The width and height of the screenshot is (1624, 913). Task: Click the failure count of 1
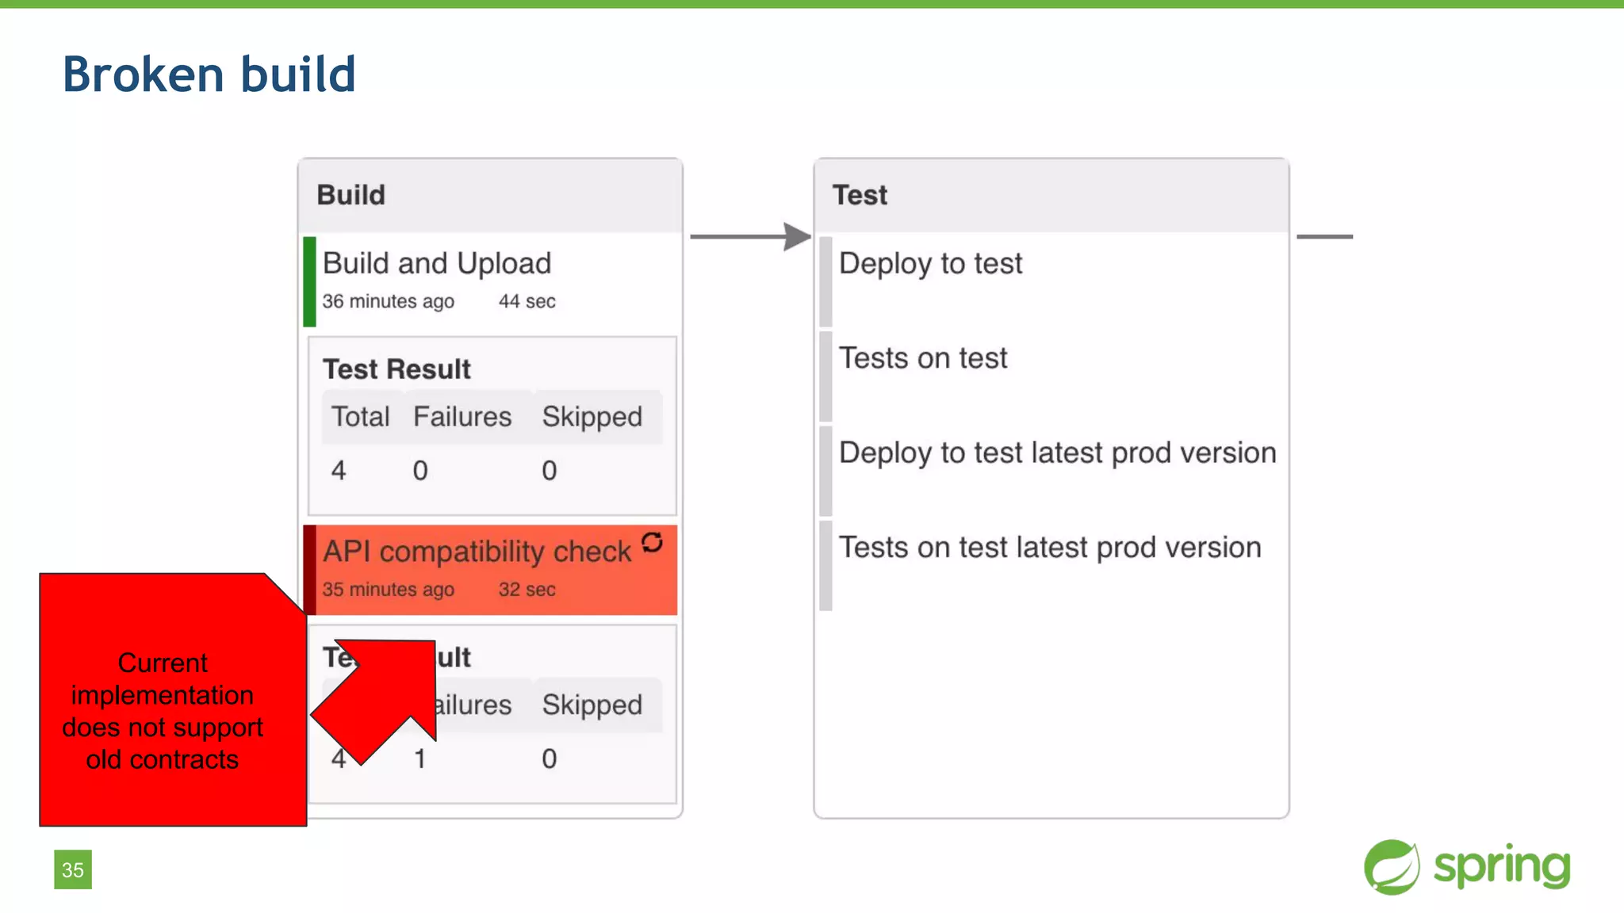(420, 759)
